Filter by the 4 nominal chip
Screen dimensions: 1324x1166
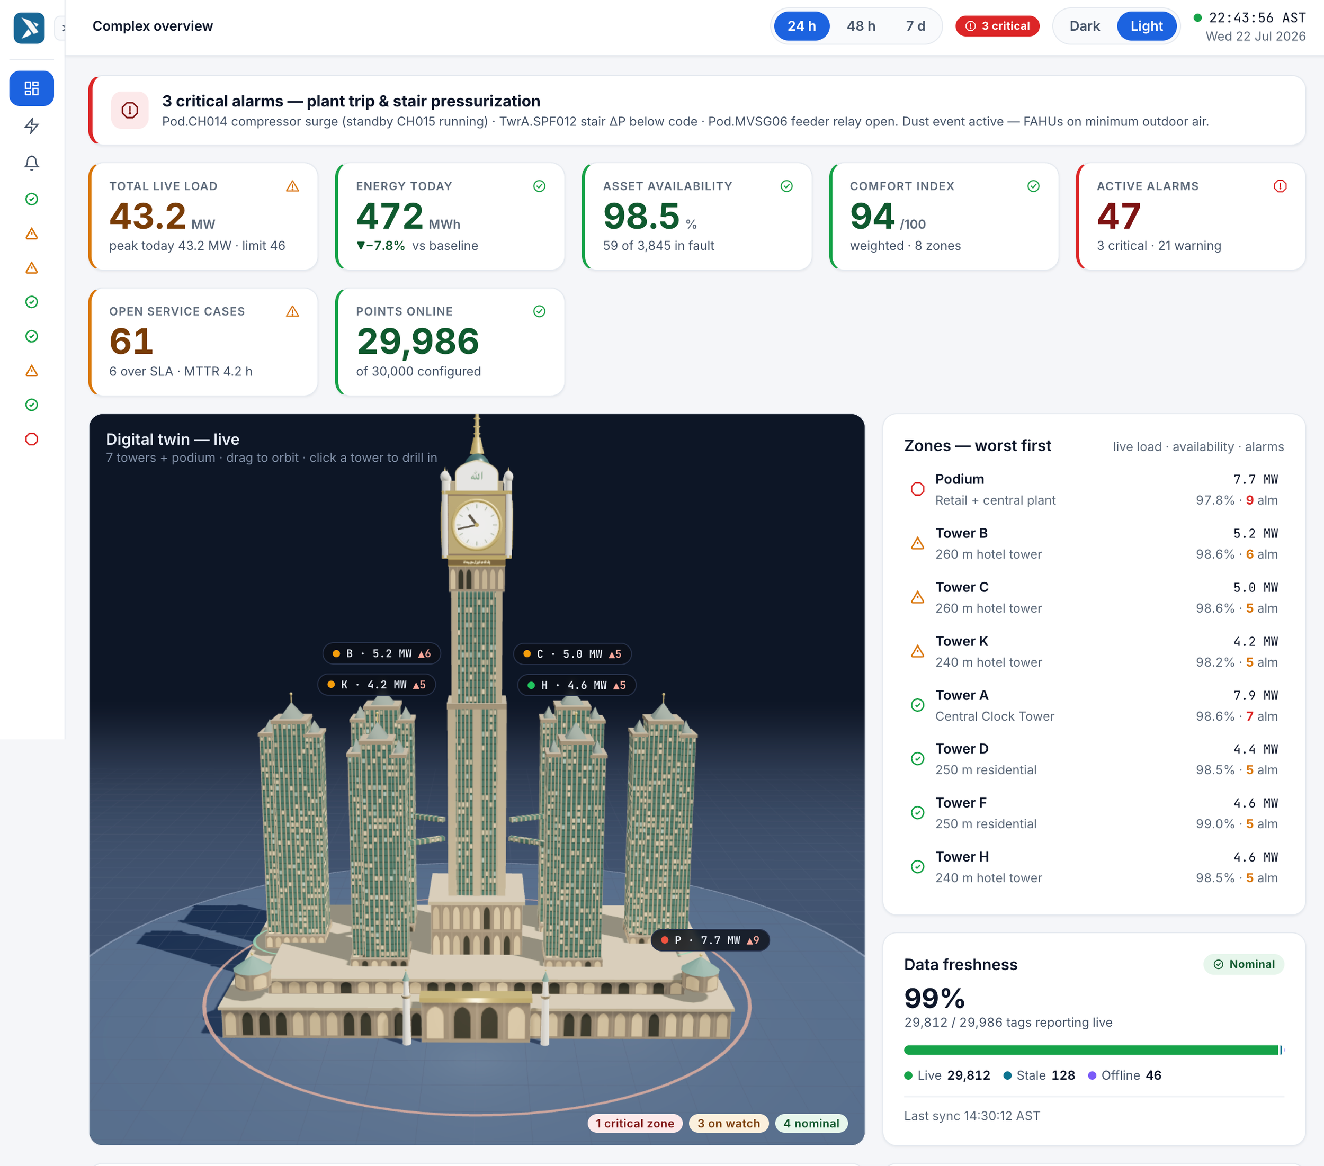pos(811,1123)
